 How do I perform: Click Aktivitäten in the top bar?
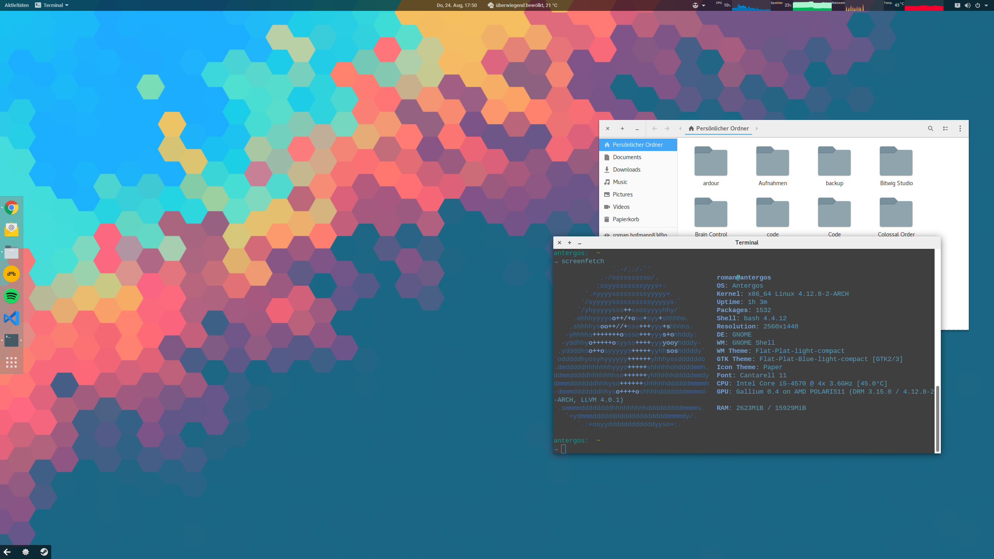coord(17,5)
